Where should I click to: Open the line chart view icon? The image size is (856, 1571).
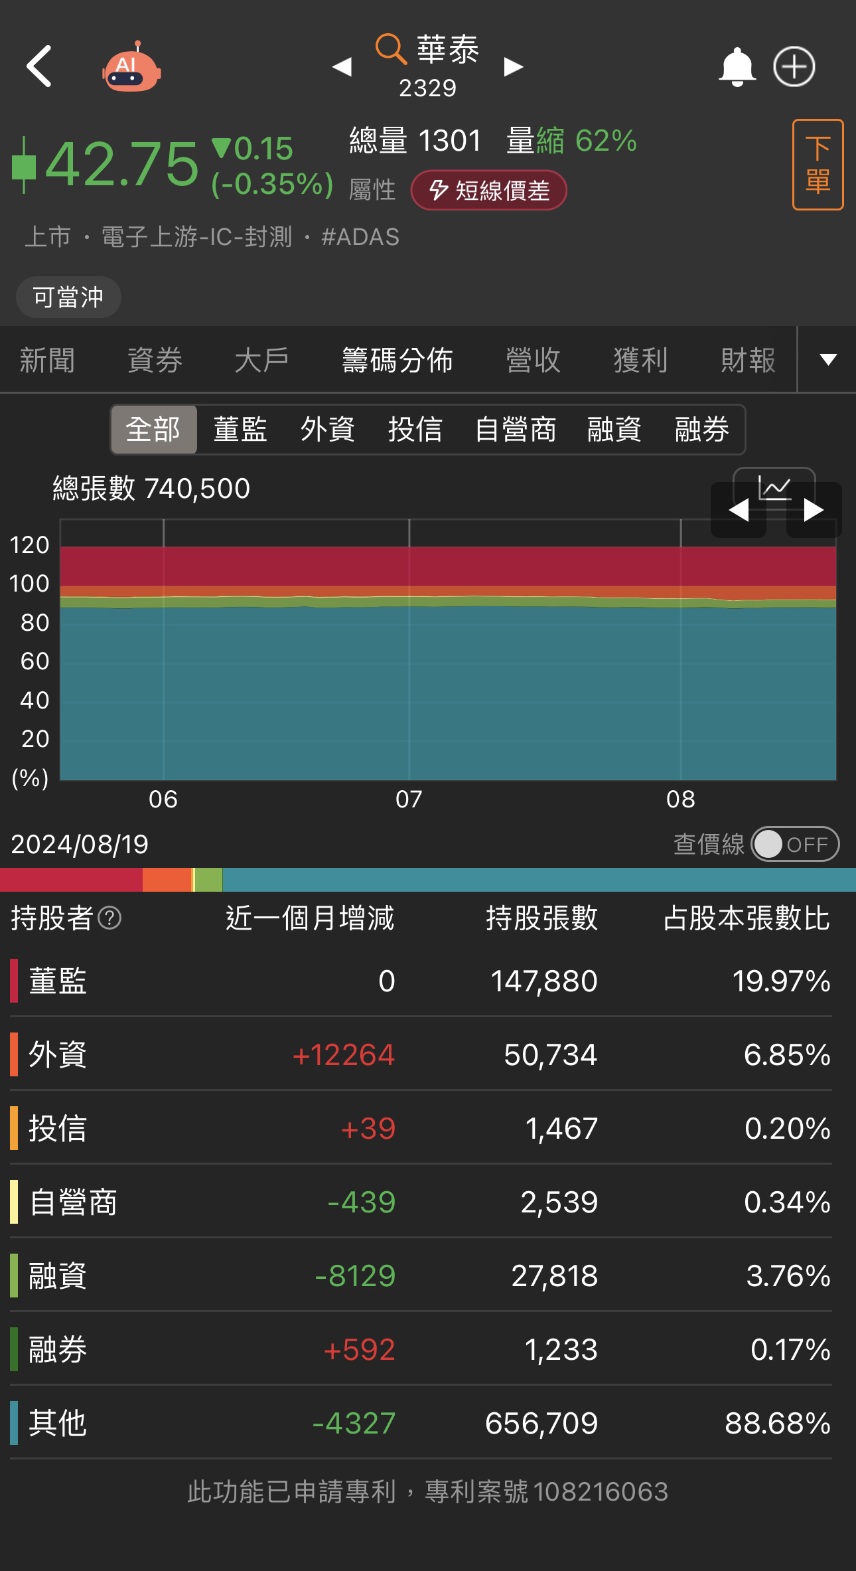tap(774, 486)
